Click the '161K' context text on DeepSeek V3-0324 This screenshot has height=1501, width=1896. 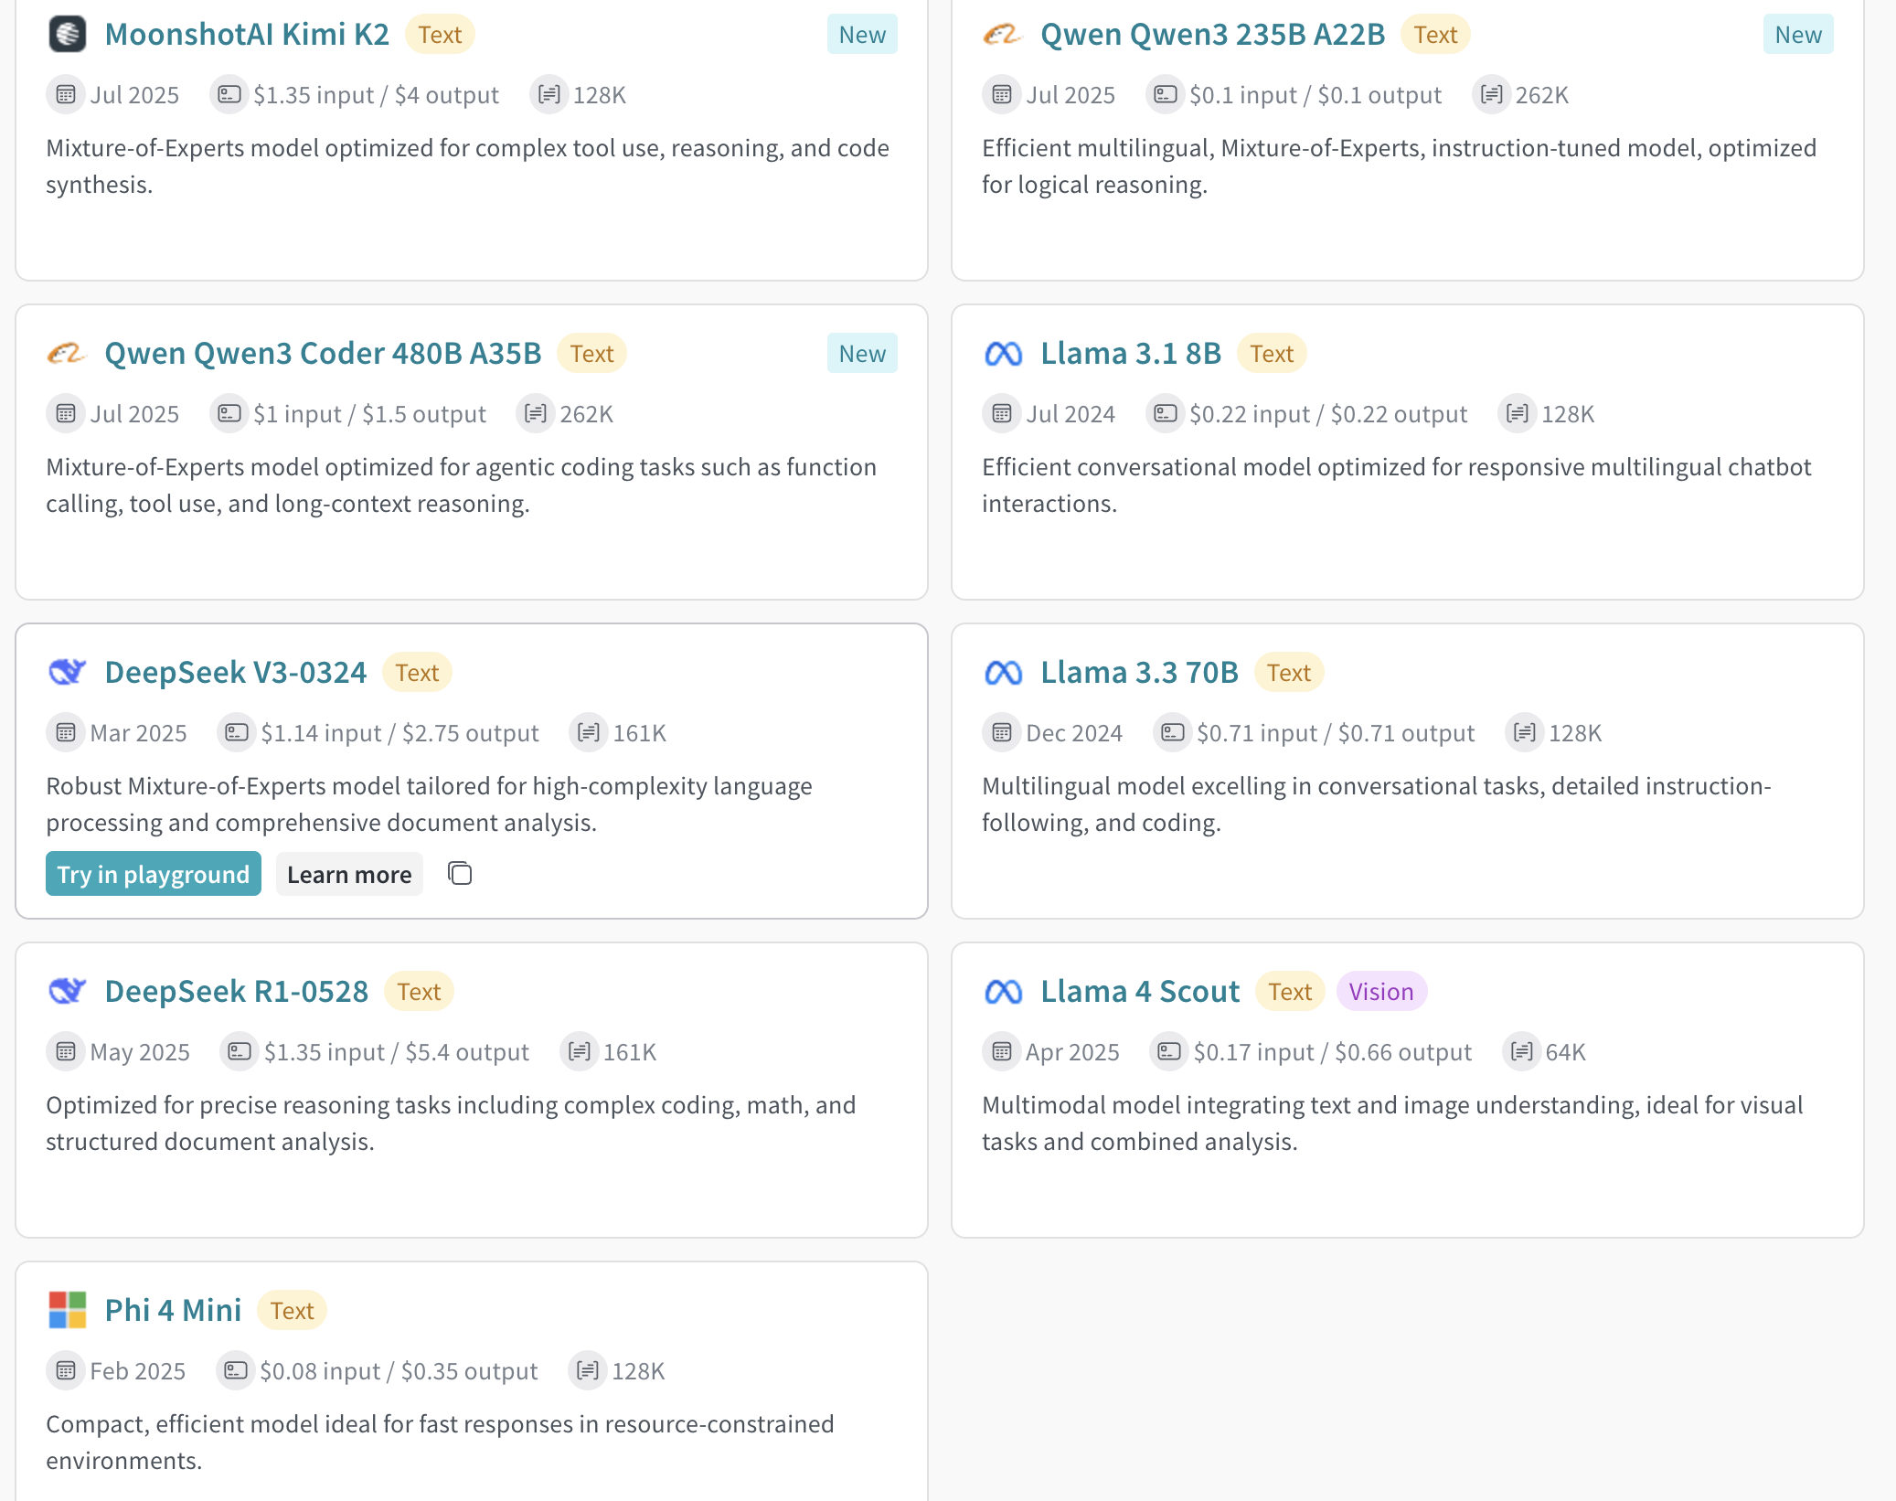pos(639,733)
